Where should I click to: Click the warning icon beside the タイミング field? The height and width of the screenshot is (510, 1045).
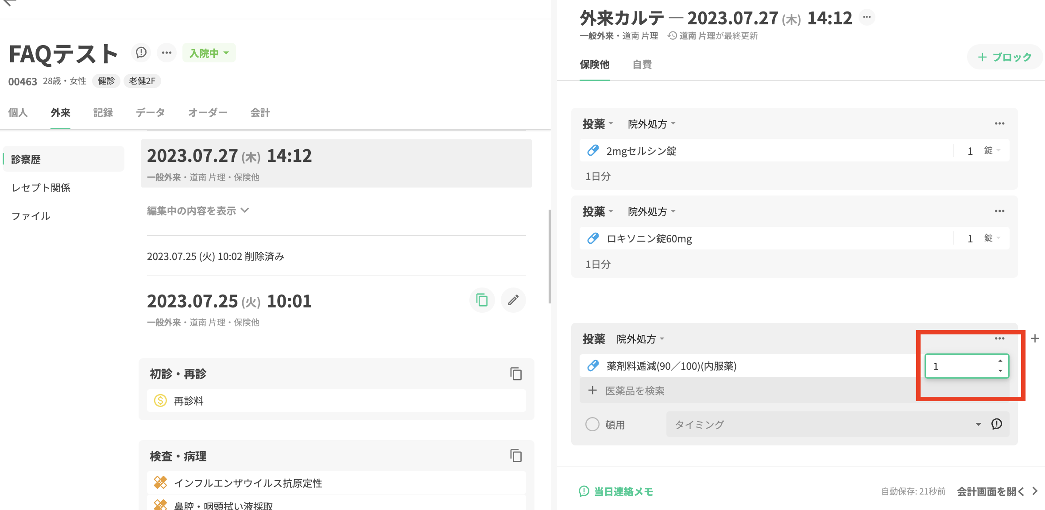pos(996,424)
